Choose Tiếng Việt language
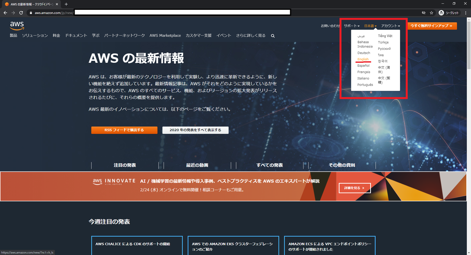 coord(385,36)
